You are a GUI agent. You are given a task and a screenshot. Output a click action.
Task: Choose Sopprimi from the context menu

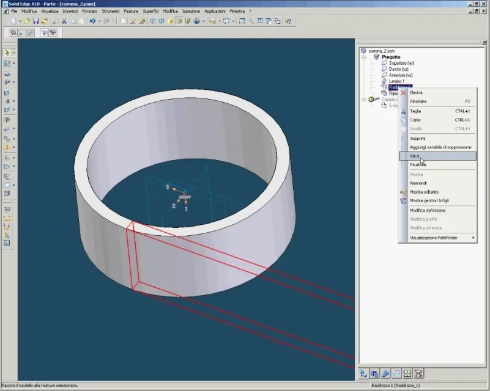pyautogui.click(x=437, y=139)
